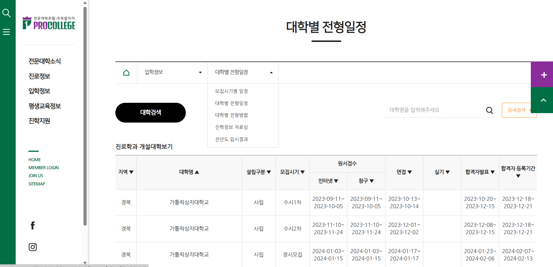Sort by 지역 column arrow

point(131,172)
